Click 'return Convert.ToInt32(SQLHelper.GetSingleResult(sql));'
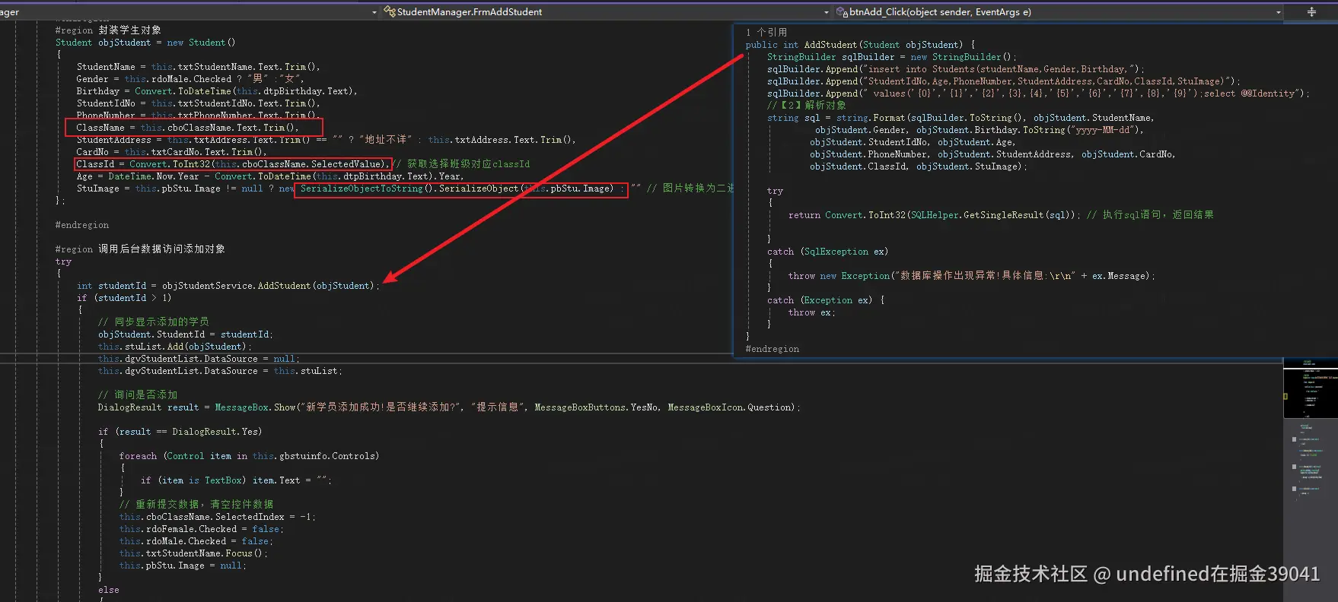This screenshot has height=602, width=1338. coord(935,215)
